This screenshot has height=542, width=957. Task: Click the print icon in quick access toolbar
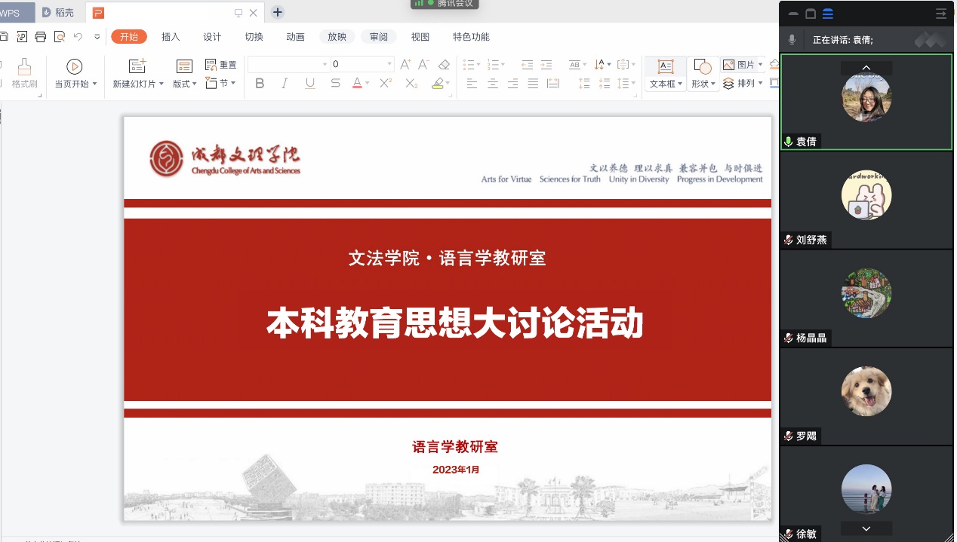(x=41, y=36)
